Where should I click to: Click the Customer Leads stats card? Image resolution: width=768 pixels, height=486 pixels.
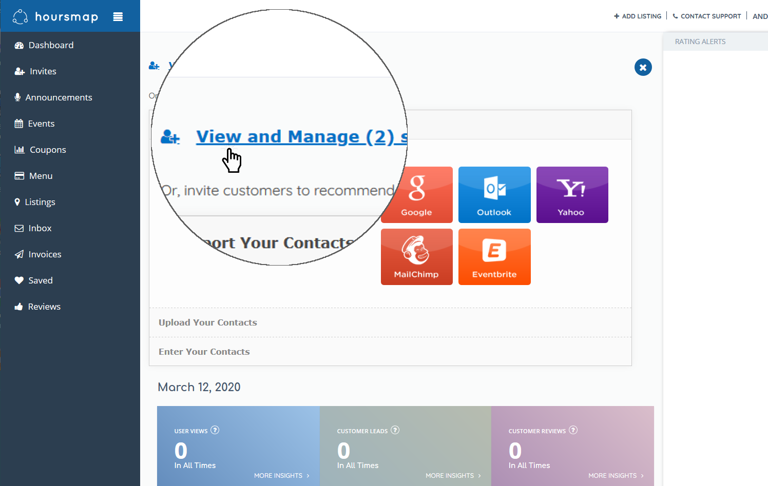[x=406, y=446]
